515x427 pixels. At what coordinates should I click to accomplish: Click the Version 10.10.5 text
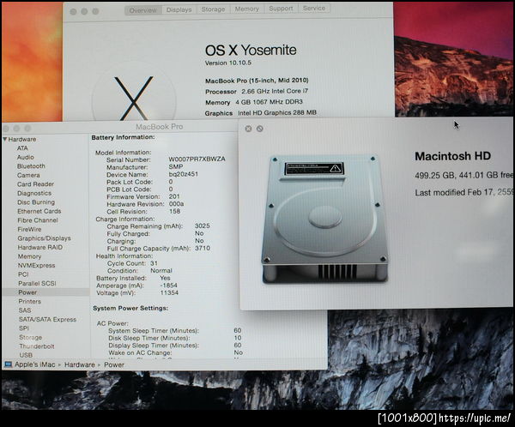pyautogui.click(x=228, y=63)
